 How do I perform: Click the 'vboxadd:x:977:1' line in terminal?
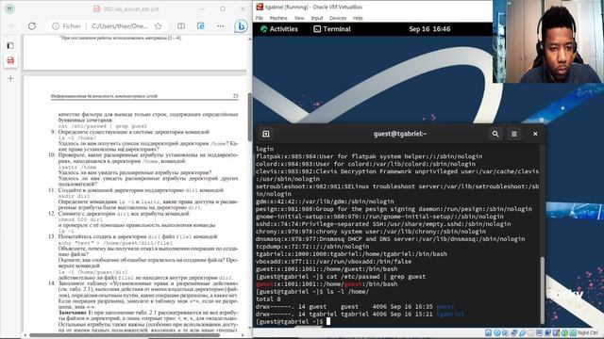click(333, 262)
